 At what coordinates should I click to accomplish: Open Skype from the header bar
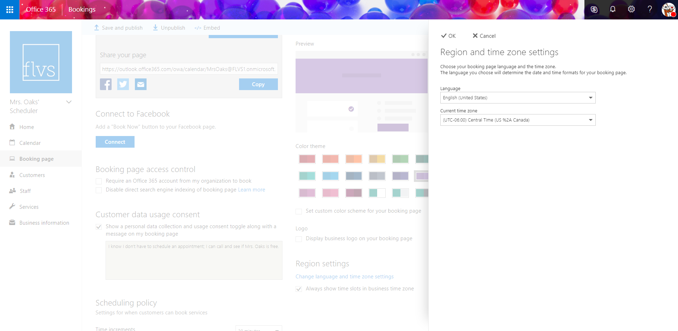click(594, 10)
